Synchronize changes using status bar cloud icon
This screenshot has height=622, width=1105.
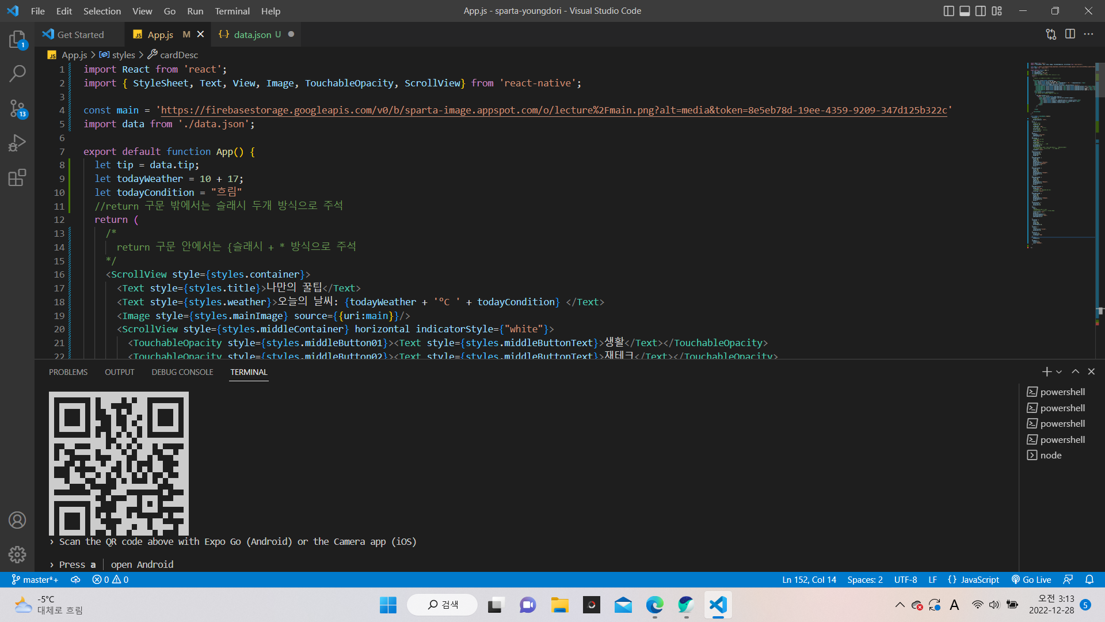pos(75,580)
